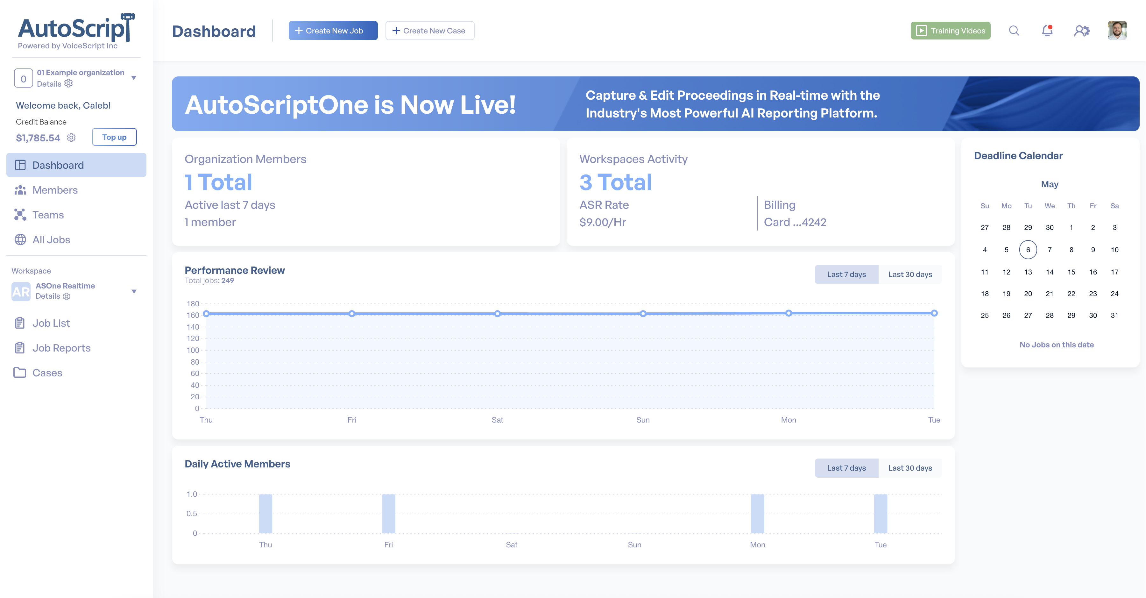Click the '1 Total' members figure
Screen dimensions: 1146x598
click(x=218, y=182)
